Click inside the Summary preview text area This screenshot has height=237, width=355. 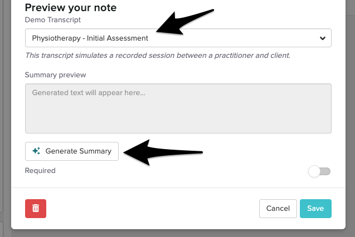pos(178,114)
